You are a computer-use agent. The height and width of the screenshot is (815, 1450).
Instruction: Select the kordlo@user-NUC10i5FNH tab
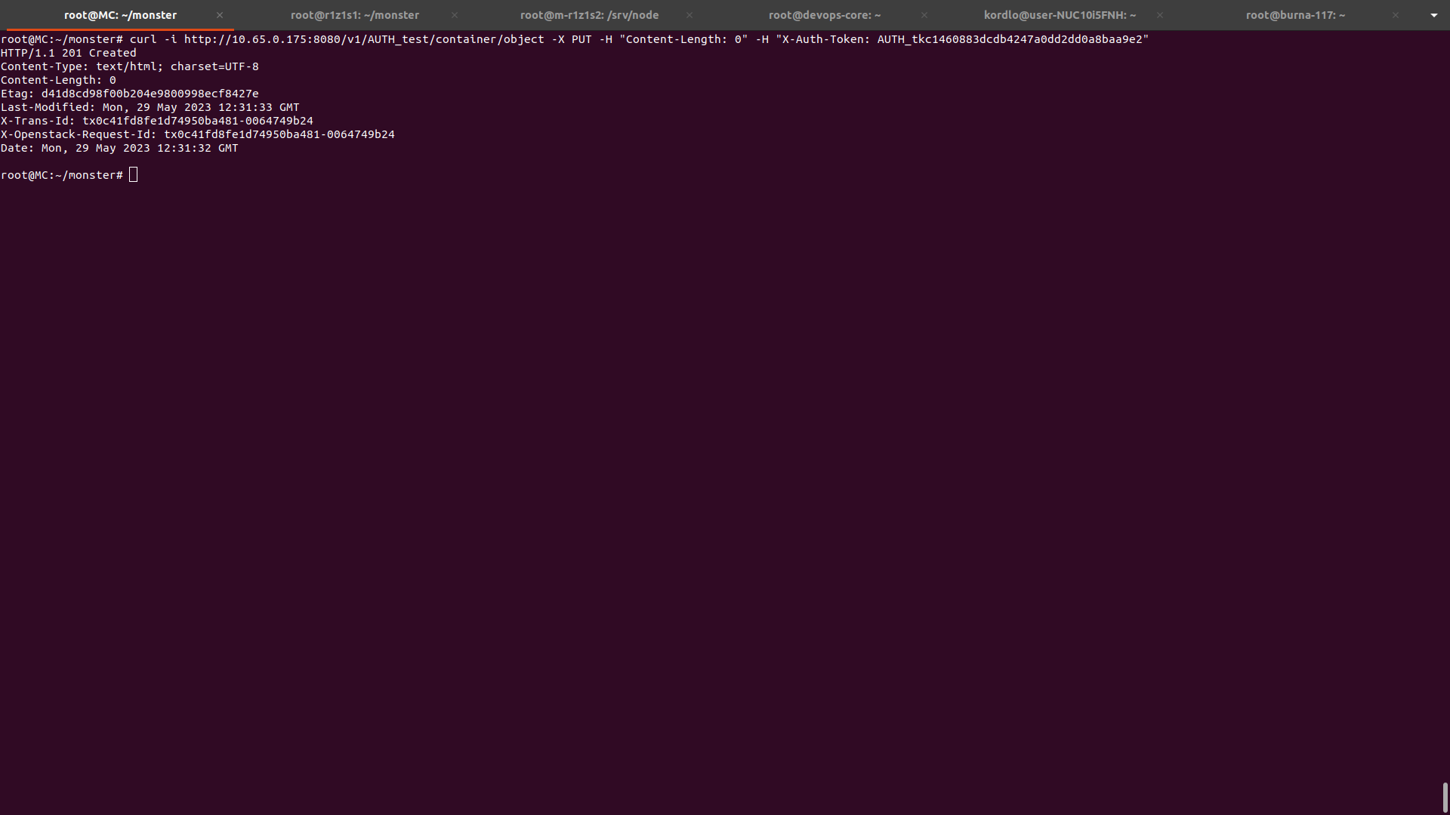[1059, 15]
